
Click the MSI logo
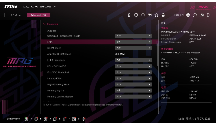click(x=11, y=6)
